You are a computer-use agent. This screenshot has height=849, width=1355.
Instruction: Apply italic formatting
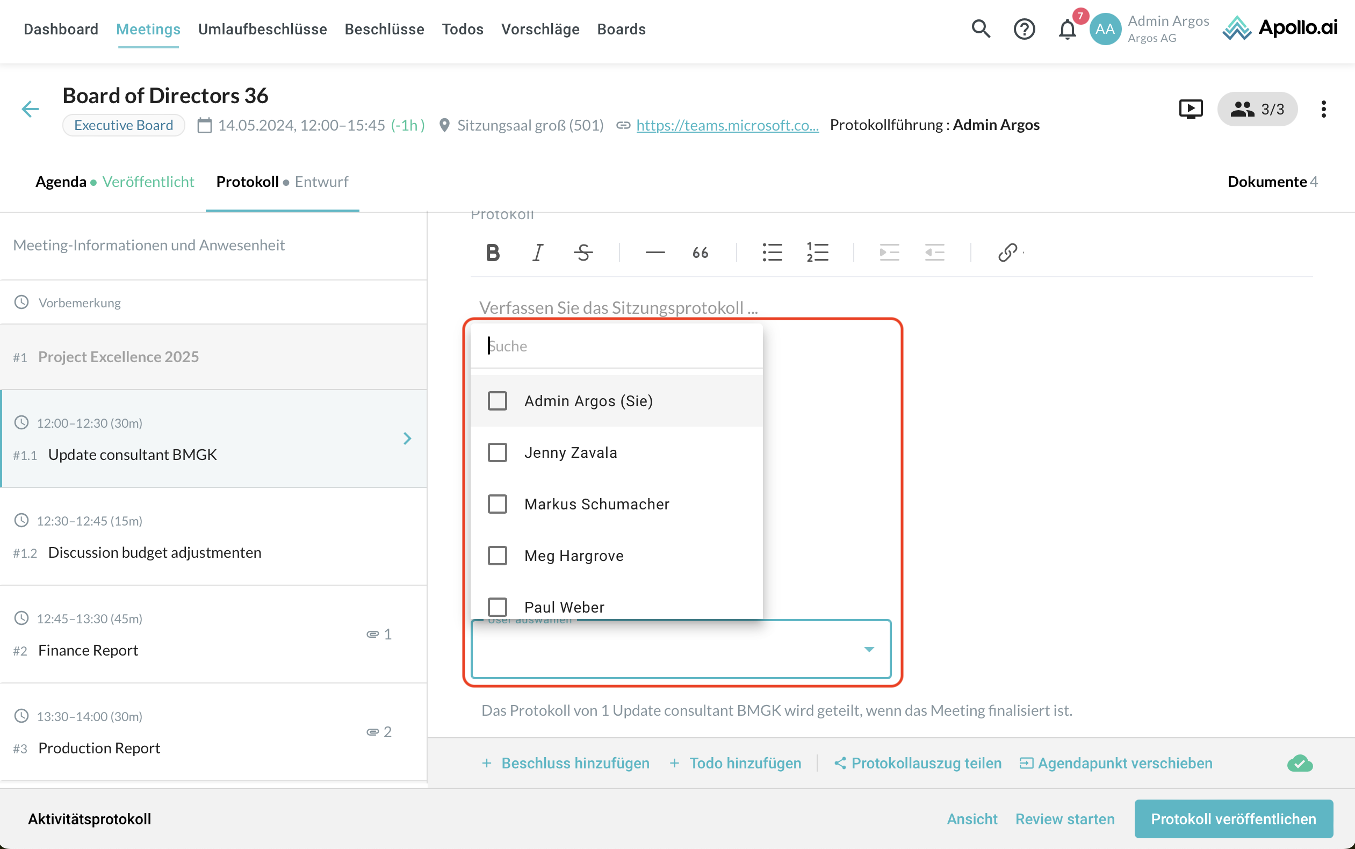click(537, 253)
